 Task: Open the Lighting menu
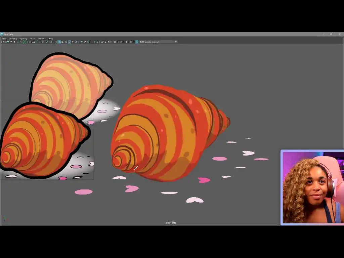(23, 38)
